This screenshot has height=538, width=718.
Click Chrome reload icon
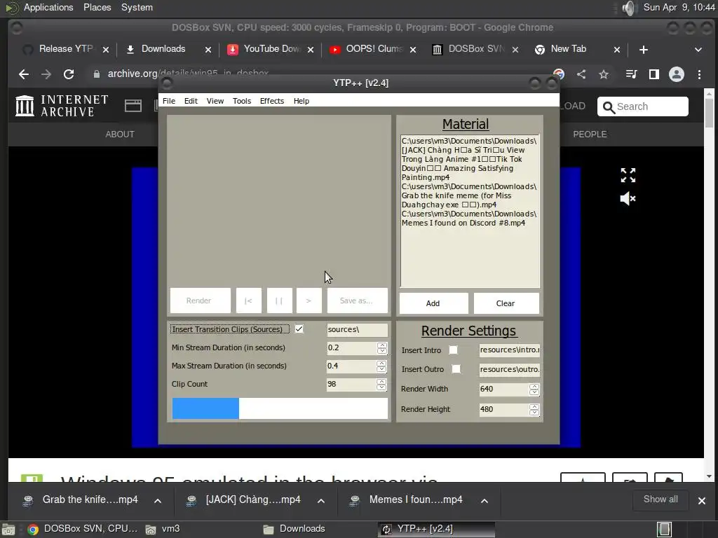click(x=69, y=74)
